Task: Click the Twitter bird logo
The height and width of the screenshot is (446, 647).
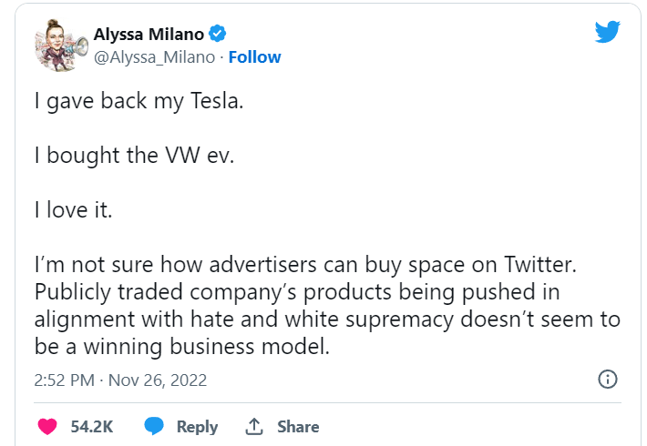Action: coord(607,33)
